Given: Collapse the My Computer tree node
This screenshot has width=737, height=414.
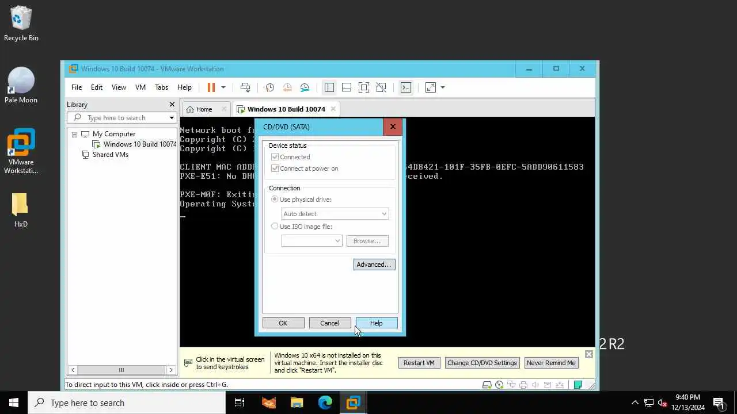Looking at the screenshot, I should (74, 134).
